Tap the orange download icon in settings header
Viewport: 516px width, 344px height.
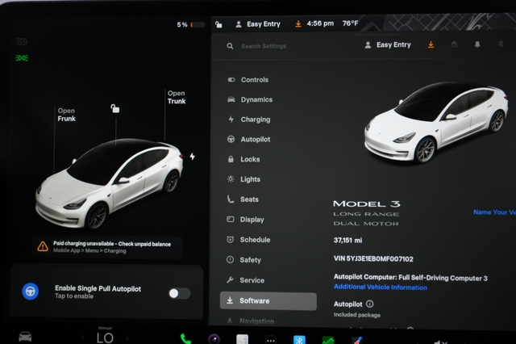[x=431, y=44]
